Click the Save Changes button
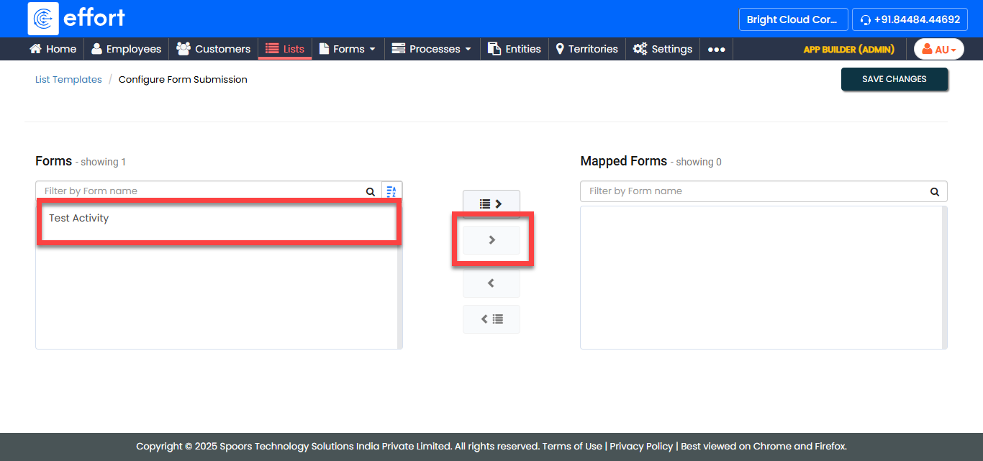The width and height of the screenshot is (983, 461). (x=894, y=79)
